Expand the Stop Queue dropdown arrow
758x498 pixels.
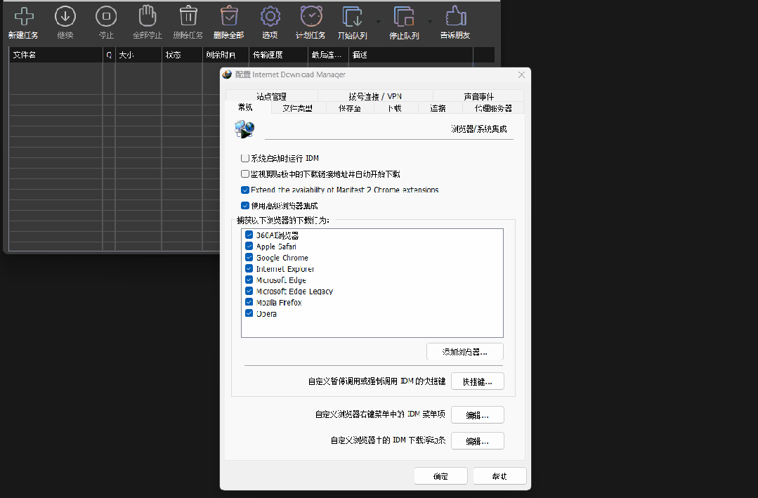(x=429, y=20)
